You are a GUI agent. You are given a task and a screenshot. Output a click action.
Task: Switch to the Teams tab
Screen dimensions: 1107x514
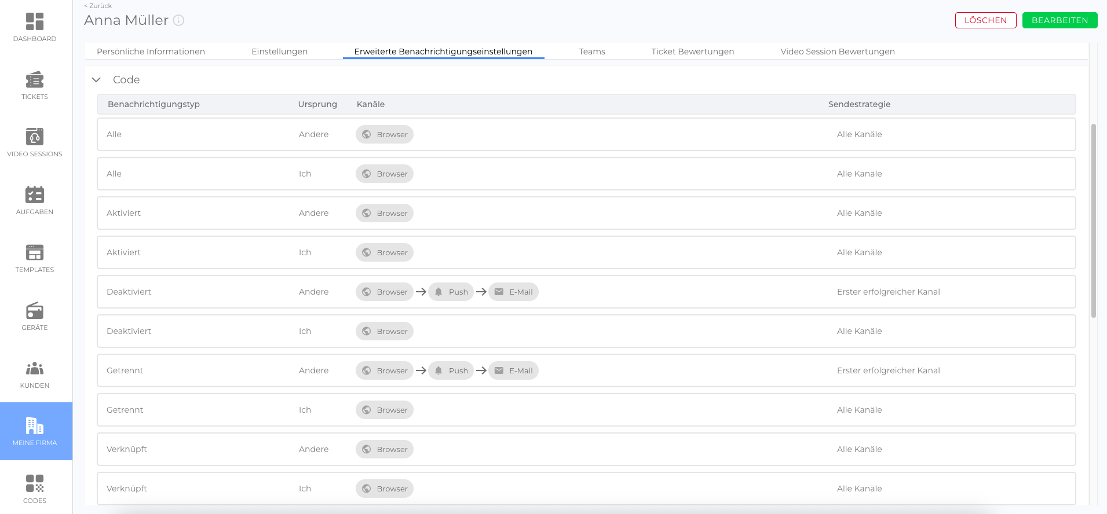coord(591,52)
